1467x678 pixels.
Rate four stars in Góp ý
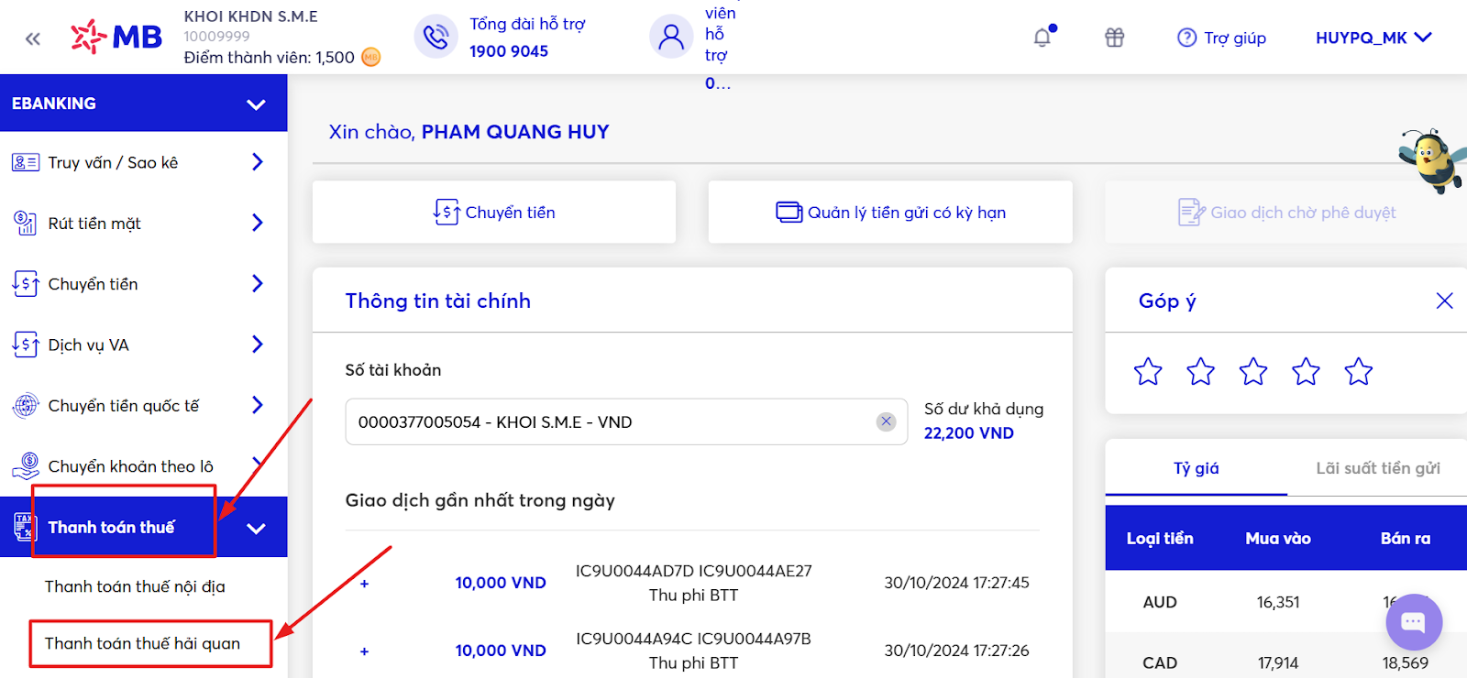coord(1306,371)
